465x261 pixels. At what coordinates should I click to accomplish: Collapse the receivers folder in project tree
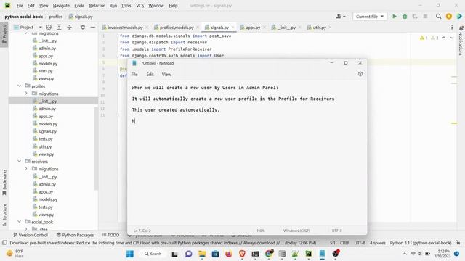pos(20,161)
